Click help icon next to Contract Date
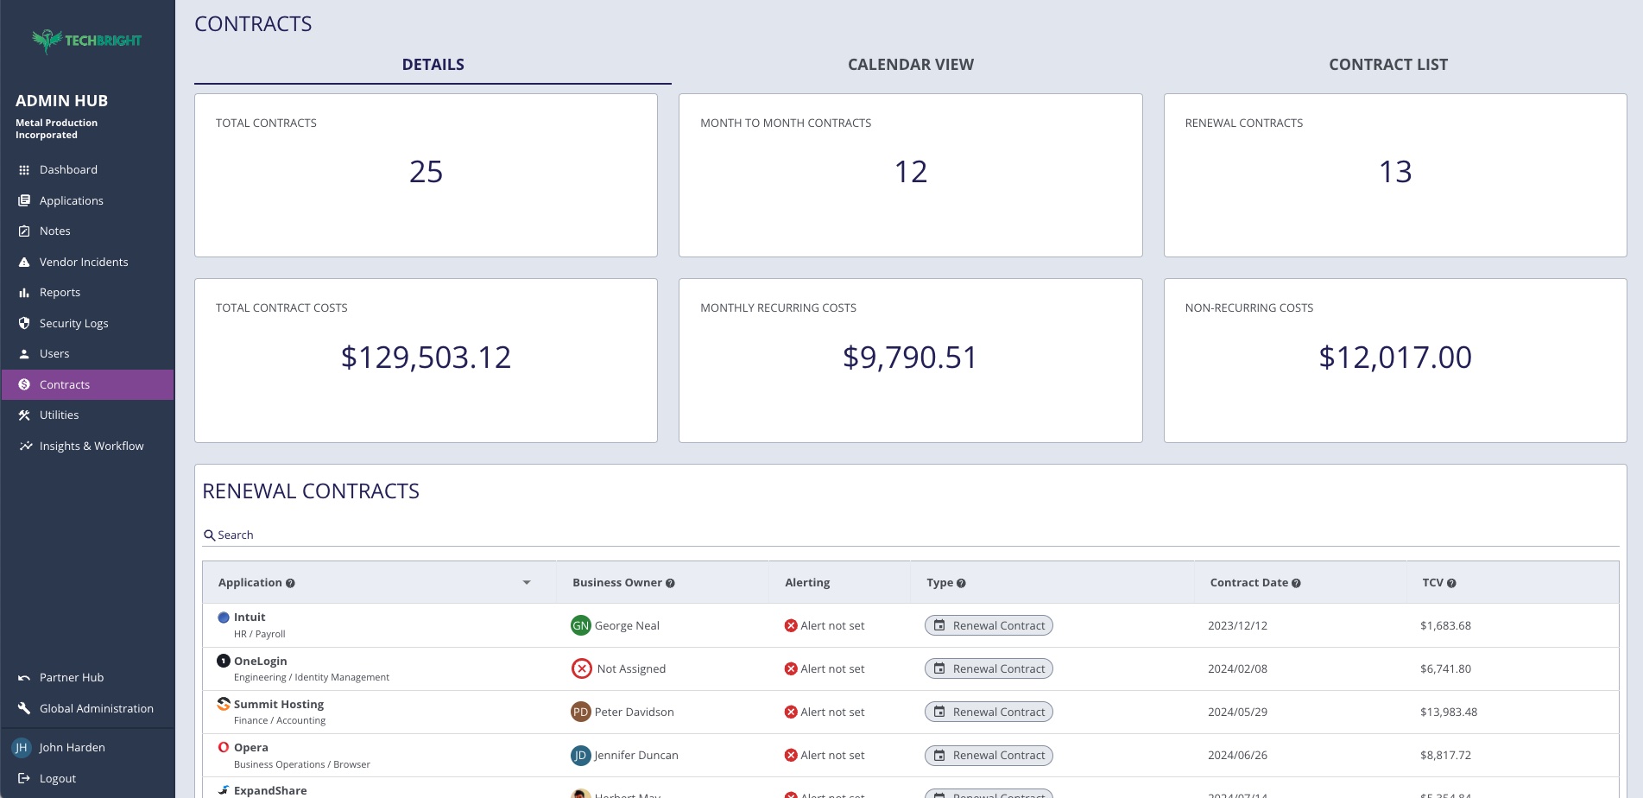Image resolution: width=1643 pixels, height=798 pixels. (1296, 584)
